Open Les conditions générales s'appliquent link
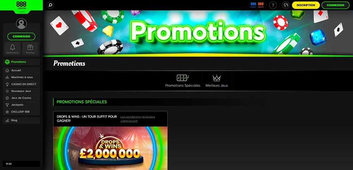353x170 pixels. pyautogui.click(x=138, y=119)
